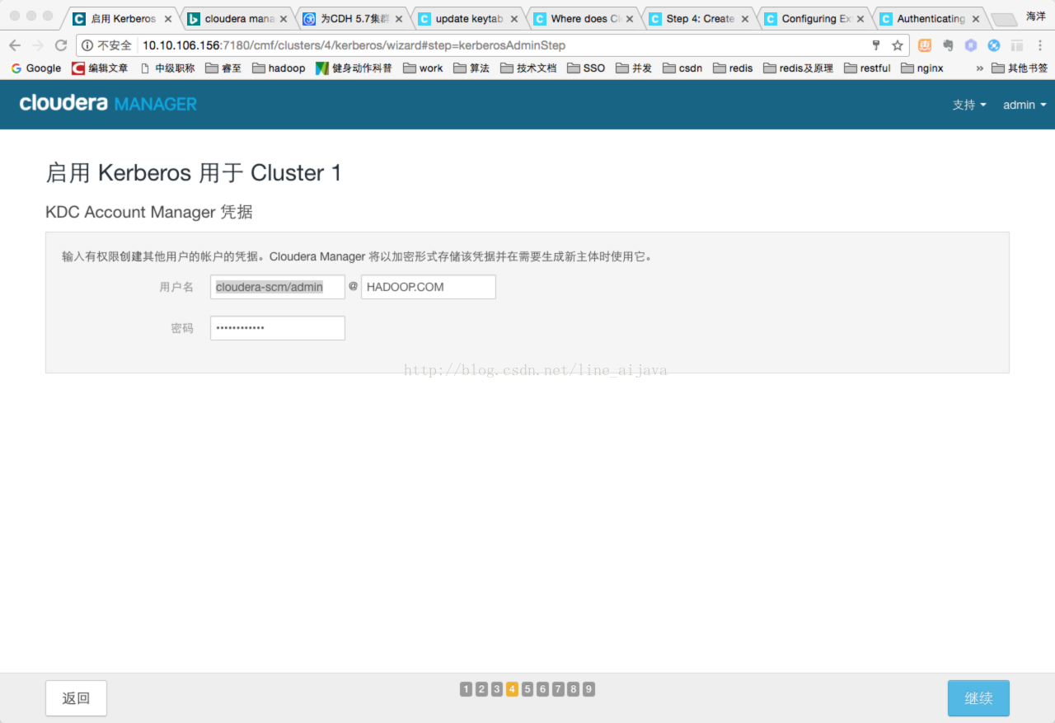The image size is (1055, 723).
Task: Click the Cloudera Manager logo
Action: pyautogui.click(x=108, y=103)
